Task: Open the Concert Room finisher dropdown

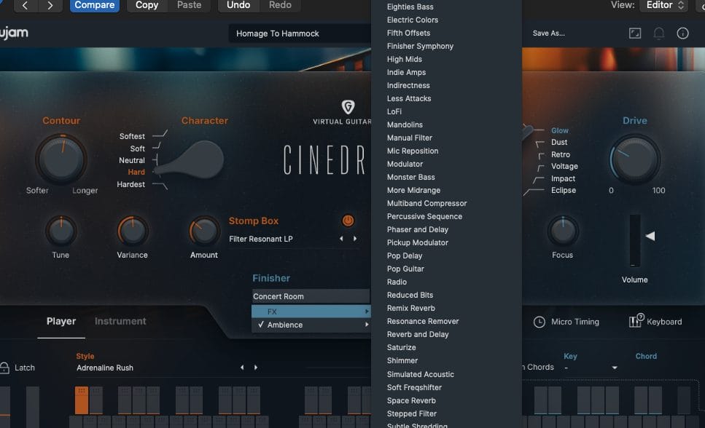Action: 311,296
